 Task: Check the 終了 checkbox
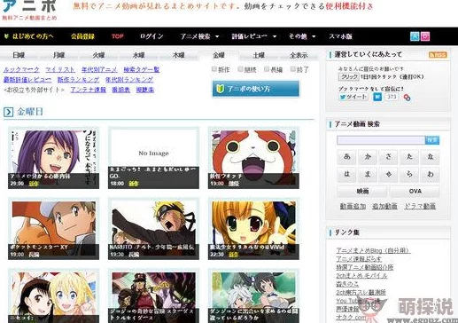[x=292, y=69]
